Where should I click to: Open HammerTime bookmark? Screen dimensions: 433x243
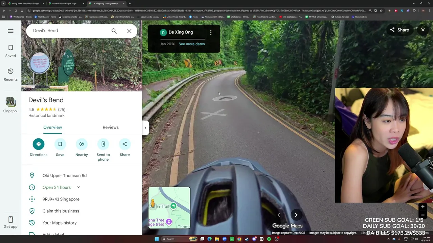[360, 17]
